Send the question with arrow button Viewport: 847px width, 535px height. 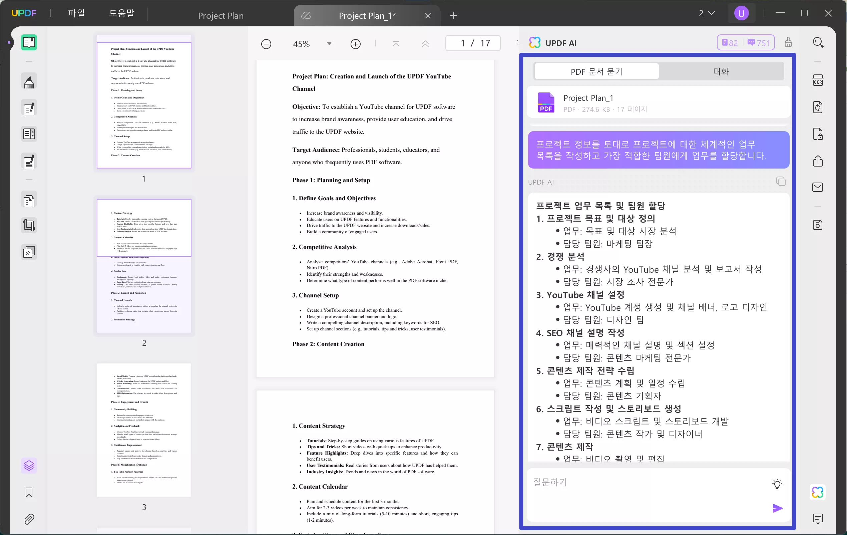(x=777, y=508)
